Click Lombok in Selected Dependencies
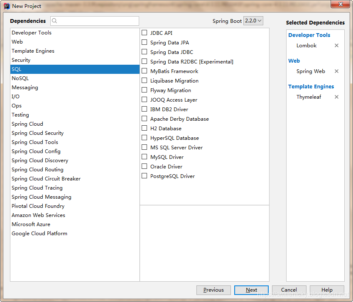Image resolution: width=353 pixels, height=302 pixels. pyautogui.click(x=306, y=46)
